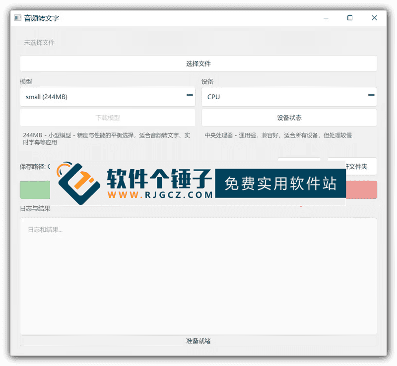Maximize the 音频转文字 window
Viewport: 397px width, 366px height.
(x=350, y=18)
